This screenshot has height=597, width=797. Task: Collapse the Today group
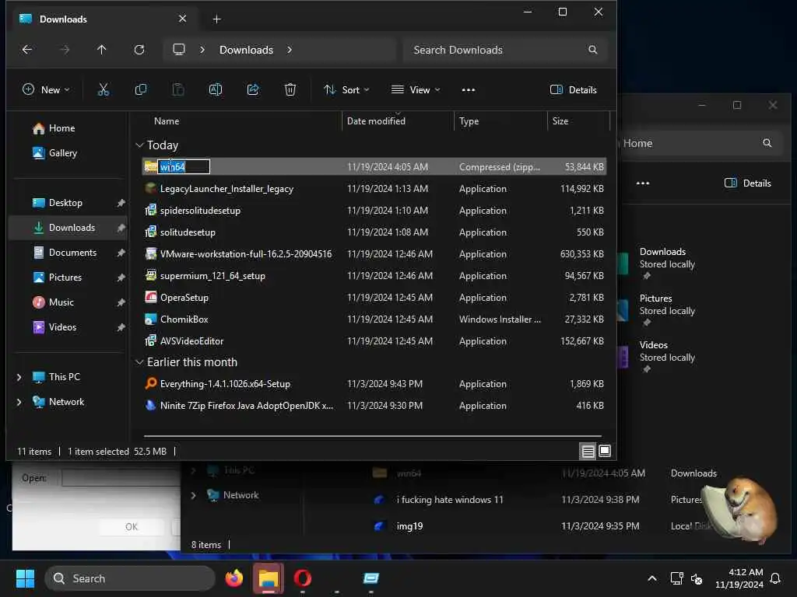tap(139, 145)
